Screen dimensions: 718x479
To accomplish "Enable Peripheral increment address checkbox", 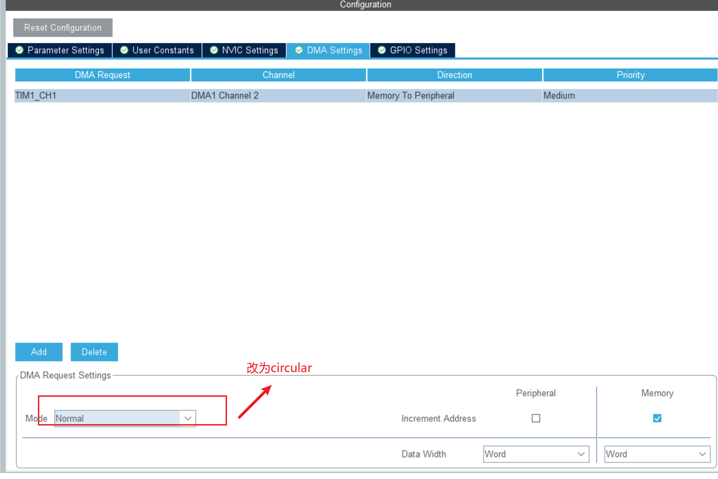I will 536,418.
